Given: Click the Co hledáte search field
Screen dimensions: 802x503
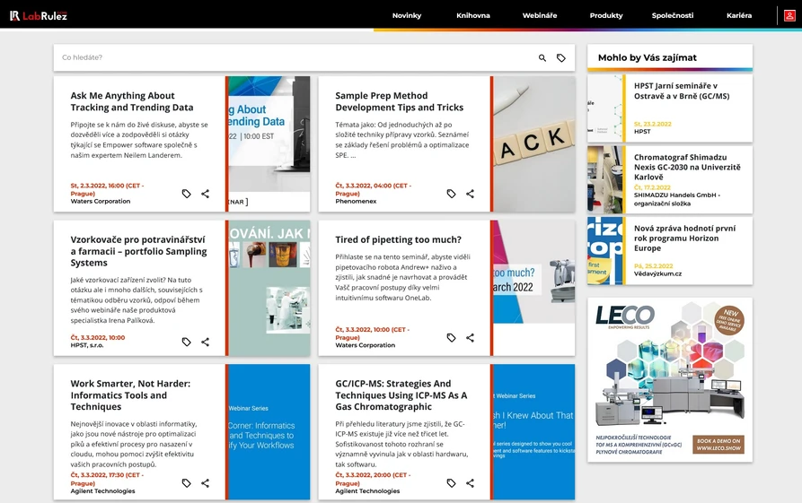Looking at the screenshot, I should pos(287,58).
